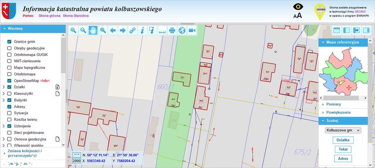This screenshot has height=168, width=375.
Task: Expand the Osnowa geodezyjna layer tree
Action: 4,139
